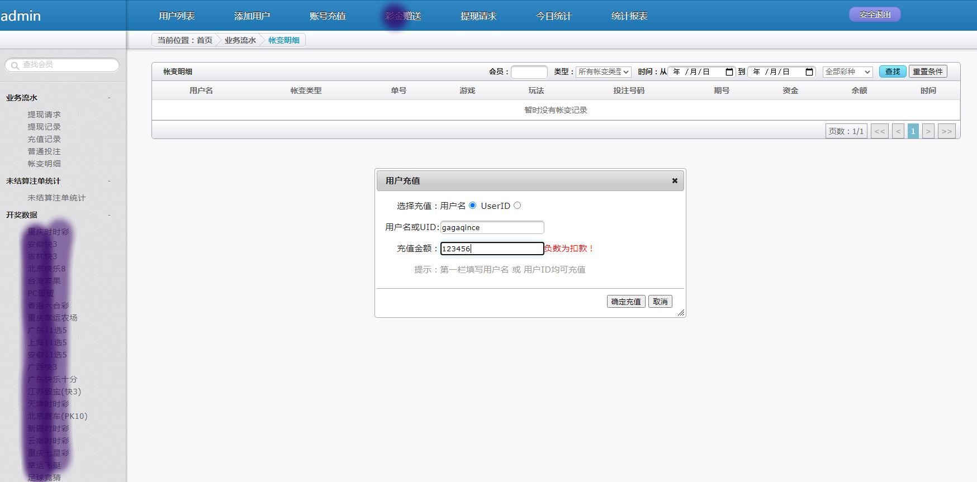The width and height of the screenshot is (977, 482).
Task: Open the 全部彩种 lottery dropdown
Action: (x=847, y=71)
